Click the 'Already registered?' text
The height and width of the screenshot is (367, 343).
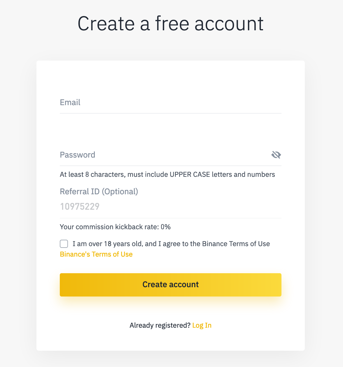pyautogui.click(x=160, y=325)
